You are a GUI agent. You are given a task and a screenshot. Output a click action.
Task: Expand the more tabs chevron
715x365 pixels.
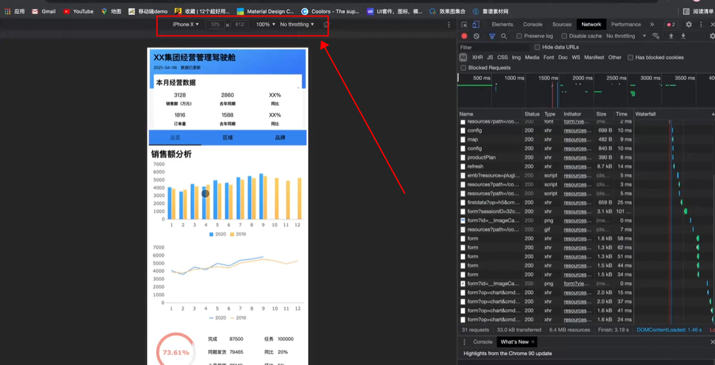coord(652,24)
